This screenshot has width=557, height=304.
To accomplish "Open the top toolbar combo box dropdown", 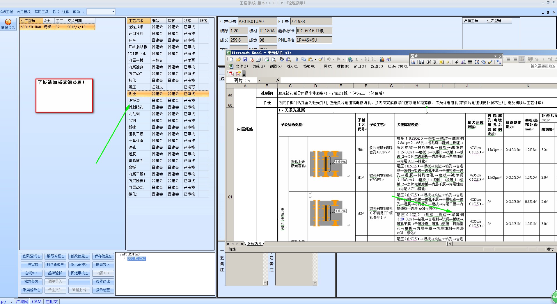I will click(x=113, y=12).
